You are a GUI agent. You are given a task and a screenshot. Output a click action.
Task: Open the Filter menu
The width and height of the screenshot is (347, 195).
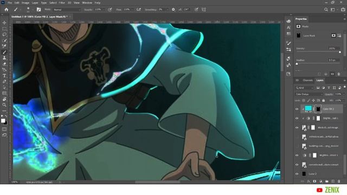click(x=62, y=3)
